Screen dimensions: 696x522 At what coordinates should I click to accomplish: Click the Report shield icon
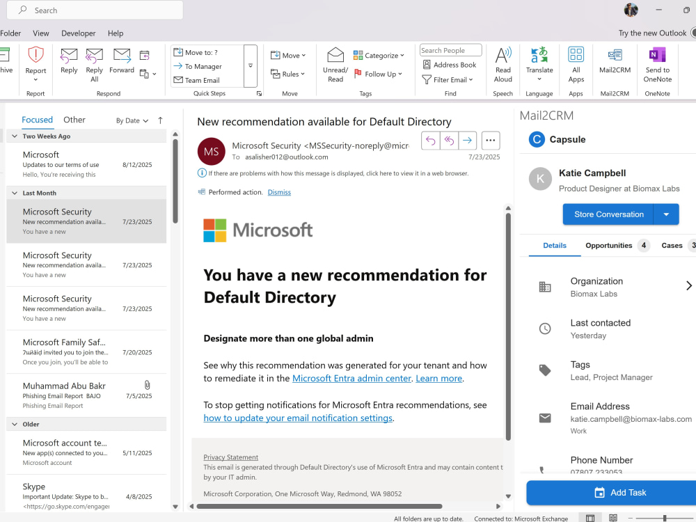click(35, 55)
